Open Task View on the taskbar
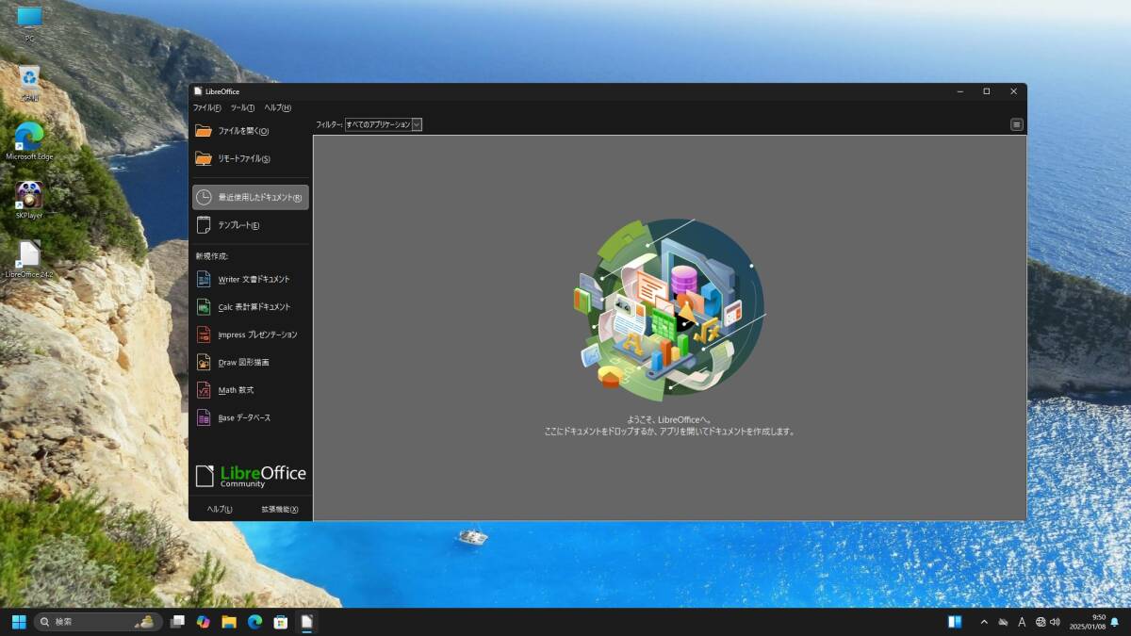1131x636 pixels. point(177,622)
